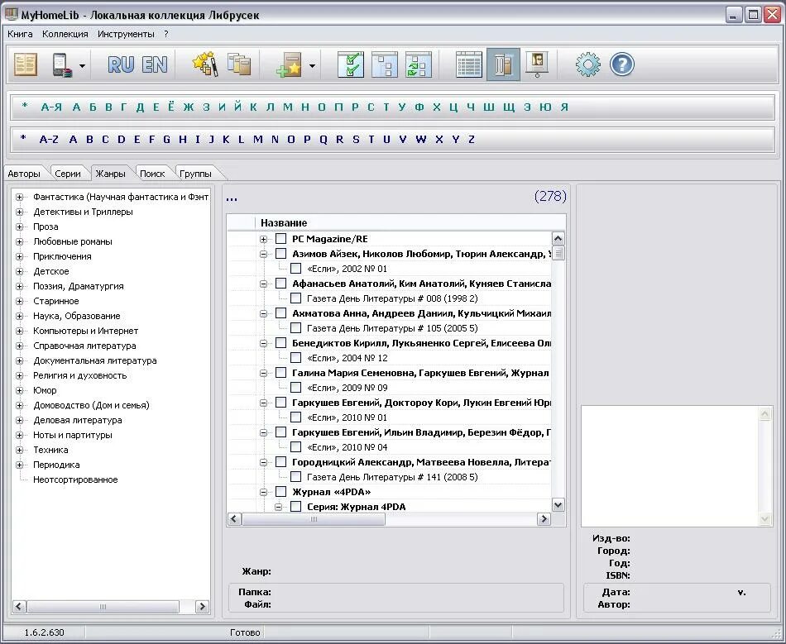Check the Серия: Журнал 4PDA checkbox
This screenshot has width=786, height=644.
[295, 507]
